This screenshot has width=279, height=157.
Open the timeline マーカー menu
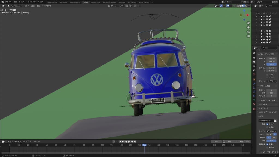pyautogui.click(x=37, y=141)
